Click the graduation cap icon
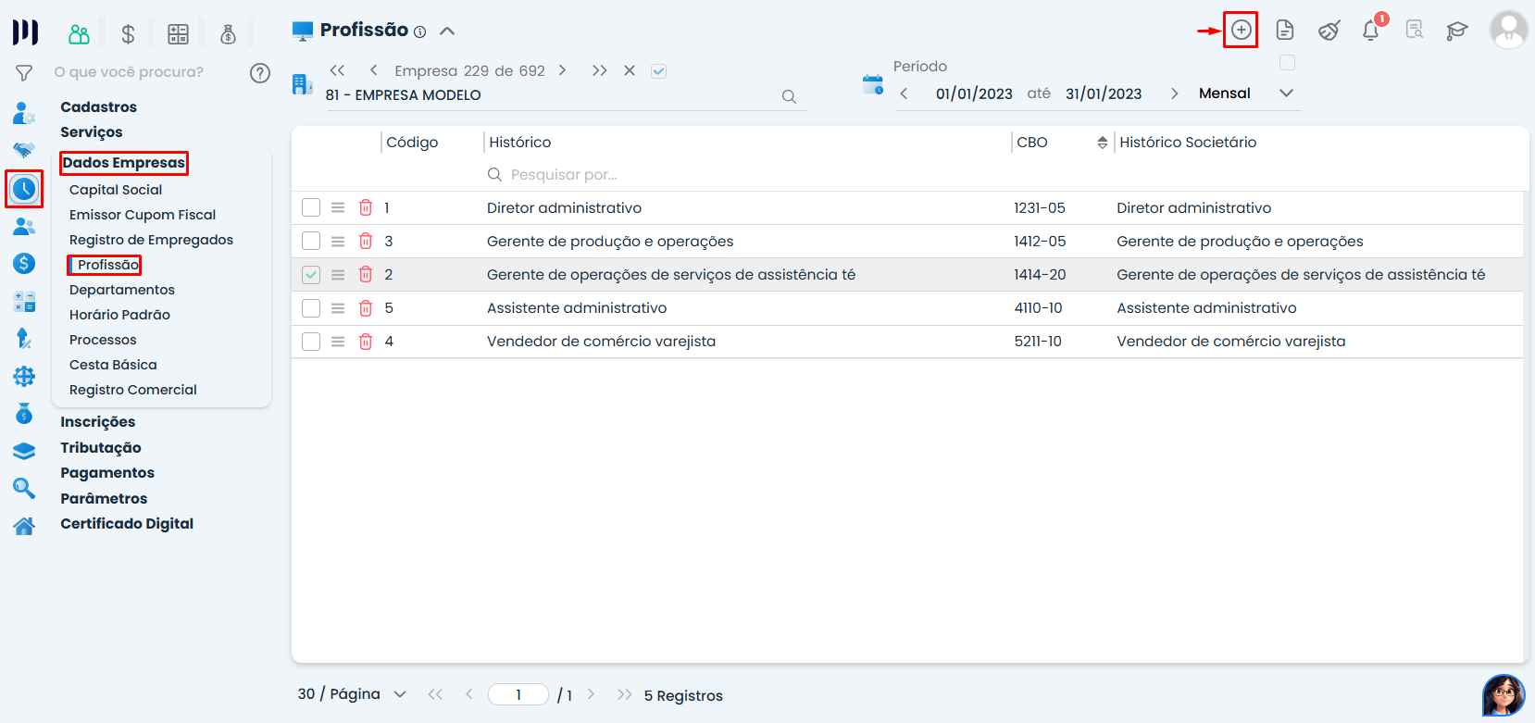 coord(1456,31)
